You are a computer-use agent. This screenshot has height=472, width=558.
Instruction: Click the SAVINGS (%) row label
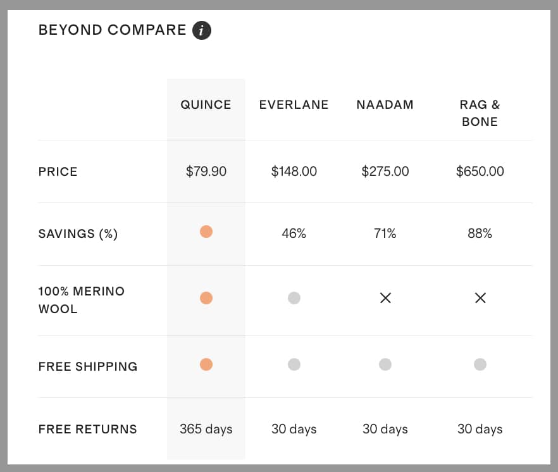[78, 234]
